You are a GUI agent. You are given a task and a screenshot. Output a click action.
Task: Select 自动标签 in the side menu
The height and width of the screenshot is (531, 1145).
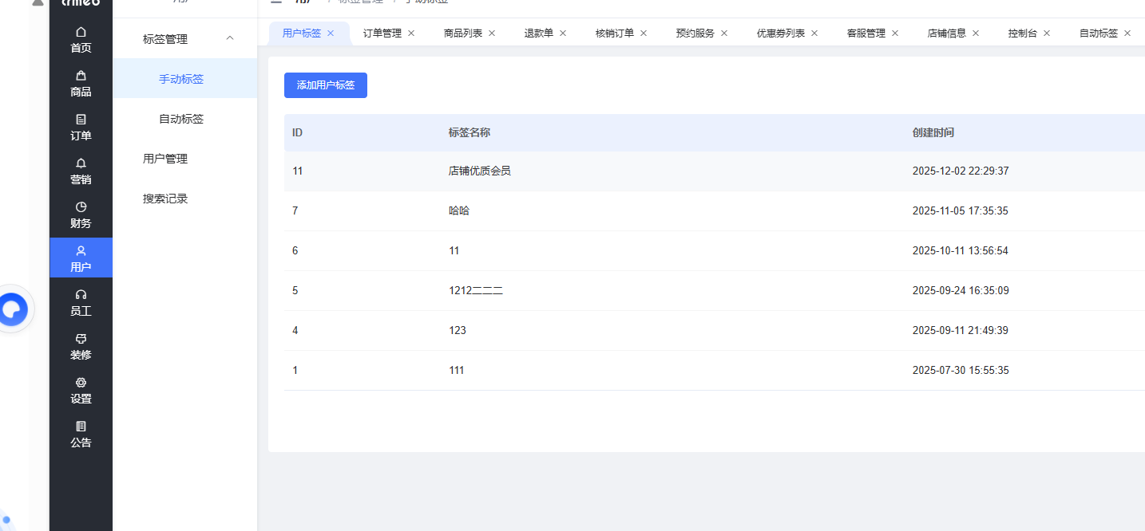181,119
